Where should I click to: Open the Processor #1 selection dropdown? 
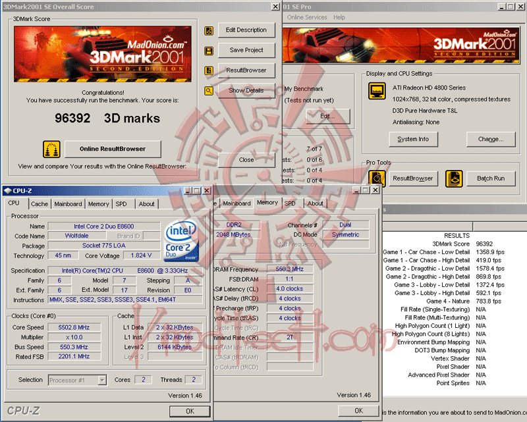(x=102, y=380)
